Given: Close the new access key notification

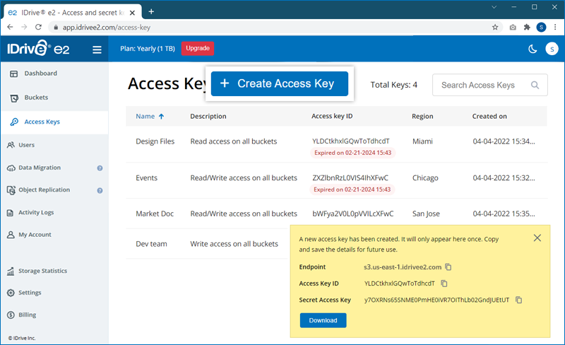Looking at the screenshot, I should coord(537,238).
